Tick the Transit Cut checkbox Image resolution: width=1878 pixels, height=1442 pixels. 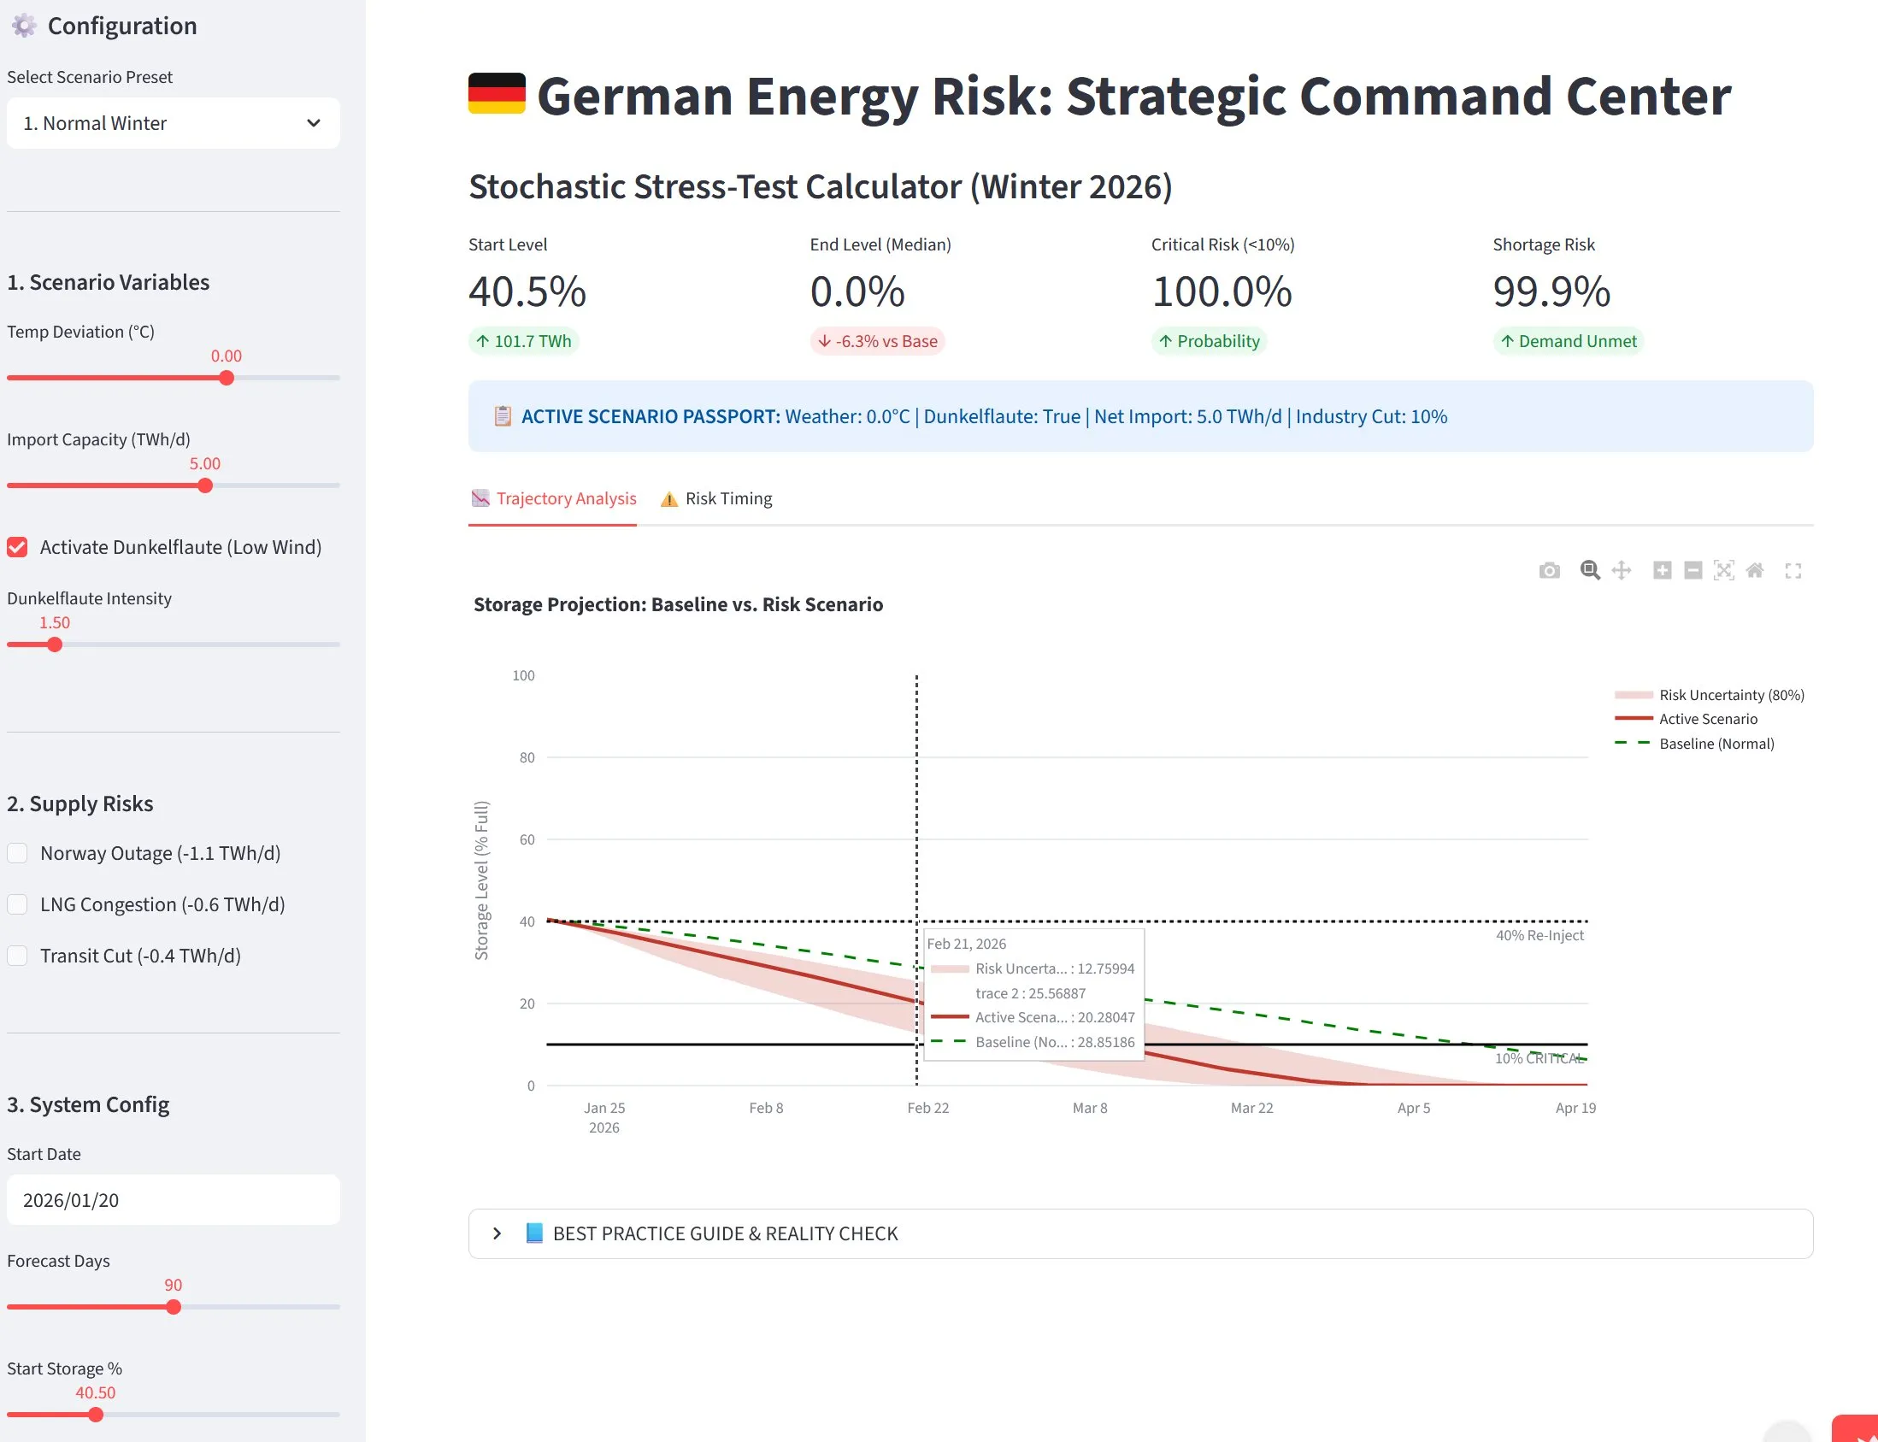(17, 956)
